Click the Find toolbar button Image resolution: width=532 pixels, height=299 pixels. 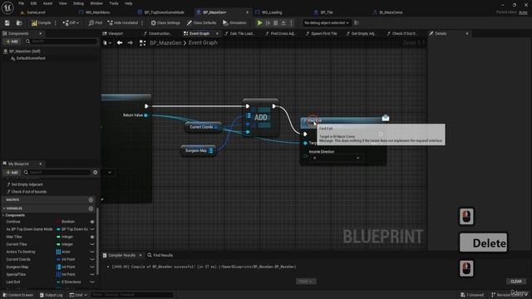tap(96, 22)
